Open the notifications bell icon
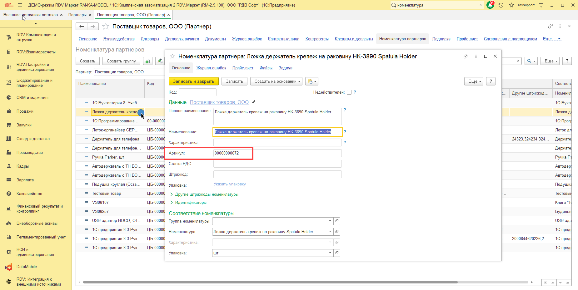Viewport: 578px width, 290px height. click(490, 5)
